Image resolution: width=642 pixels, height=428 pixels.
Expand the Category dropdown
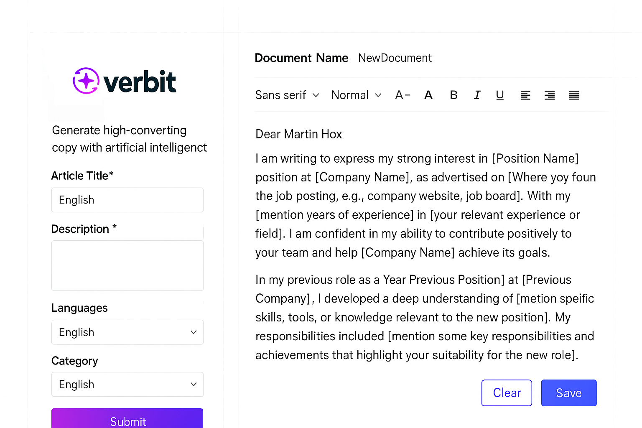tap(127, 385)
